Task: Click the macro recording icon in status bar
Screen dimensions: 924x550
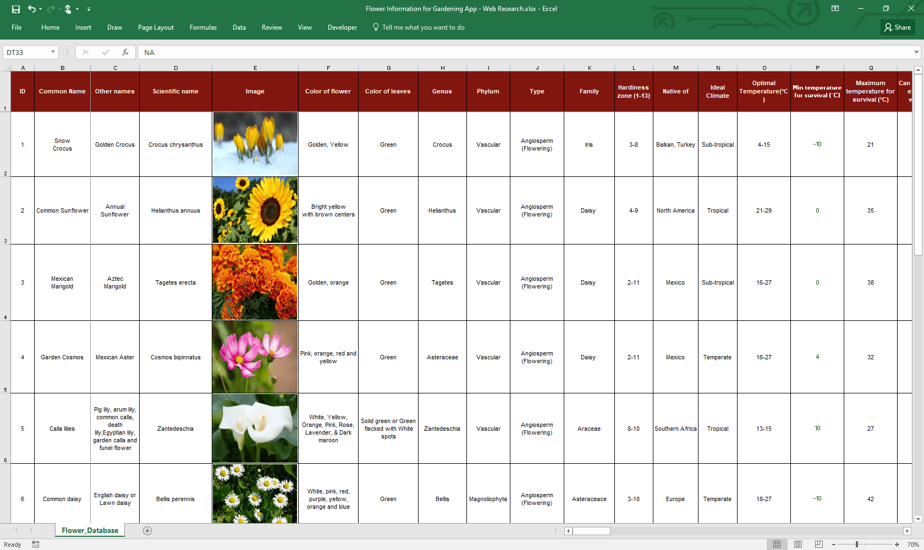Action: pyautogui.click(x=36, y=545)
